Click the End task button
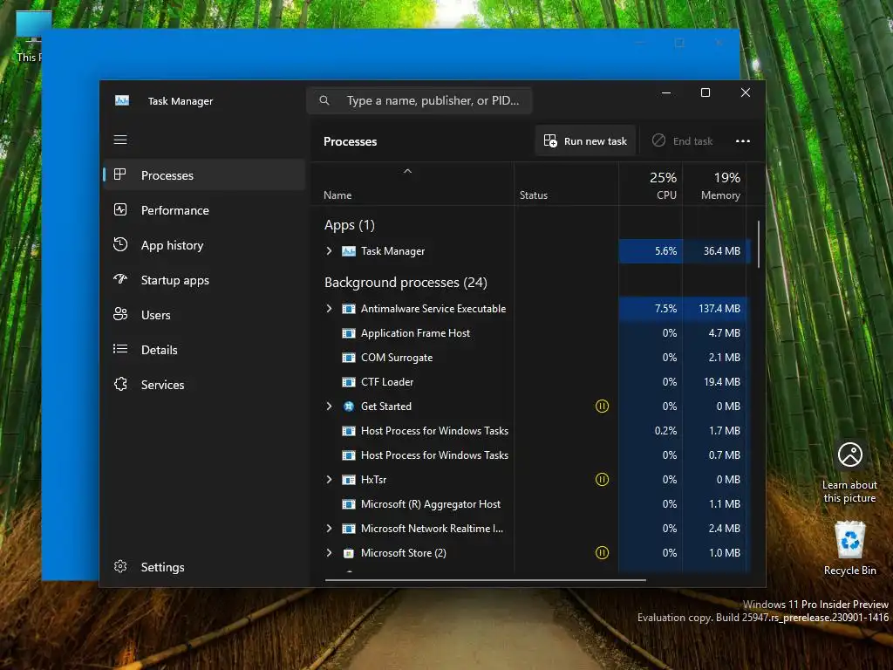 682,140
